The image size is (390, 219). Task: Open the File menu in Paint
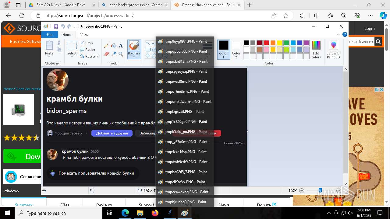(x=49, y=35)
